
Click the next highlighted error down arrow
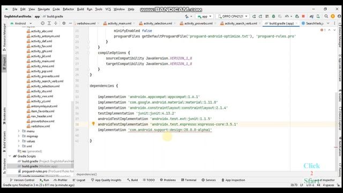334,30
